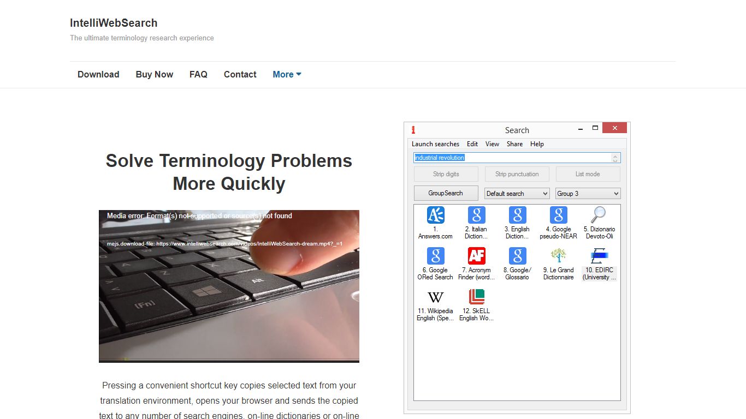Click the red IntelliWebSearch window logo
The height and width of the screenshot is (419, 746).
click(413, 130)
